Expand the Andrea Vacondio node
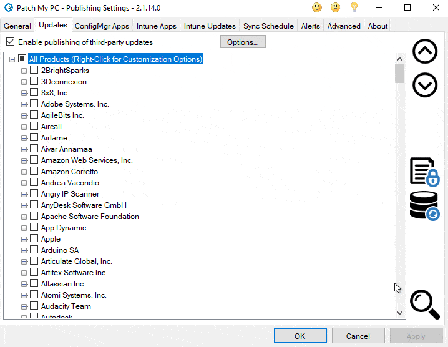448x347 pixels. [24, 183]
